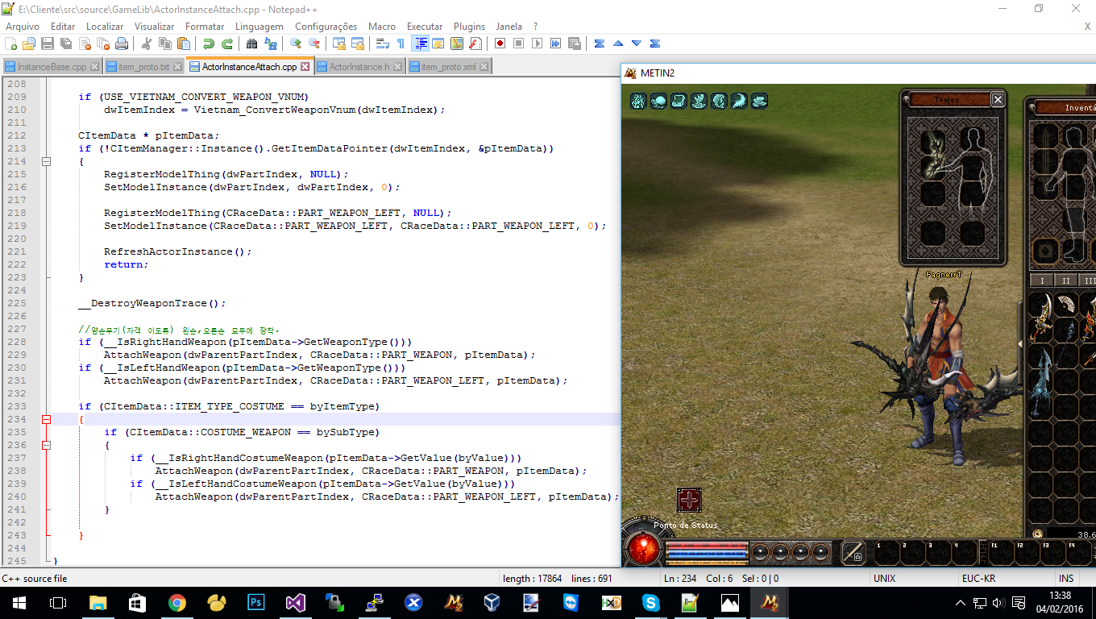Collapse the code fold at line 236
Viewport: 1096px width, 619px height.
point(46,445)
